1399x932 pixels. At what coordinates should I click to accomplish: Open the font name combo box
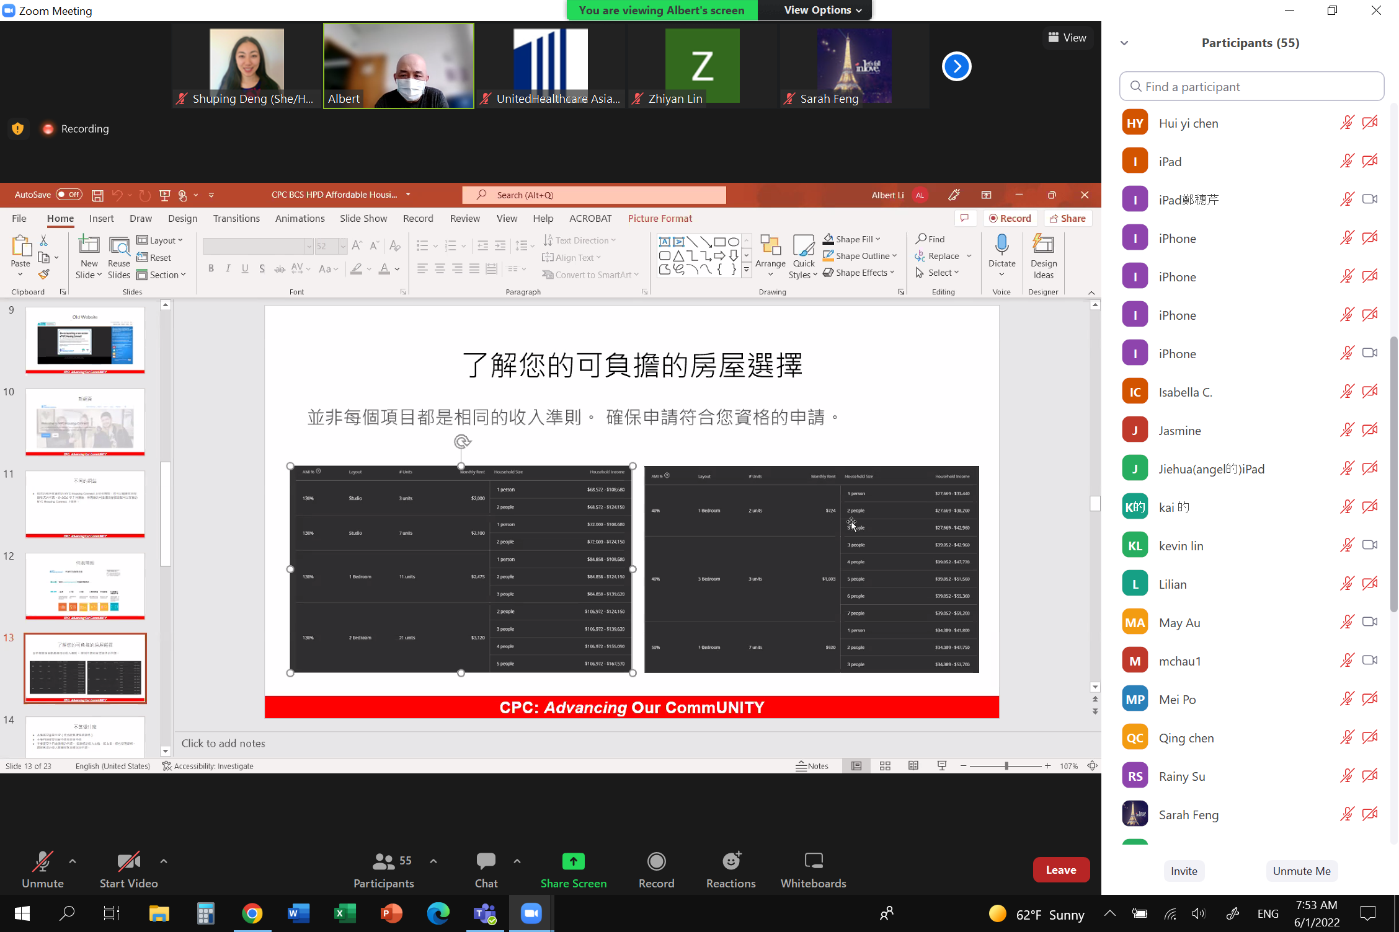click(257, 246)
